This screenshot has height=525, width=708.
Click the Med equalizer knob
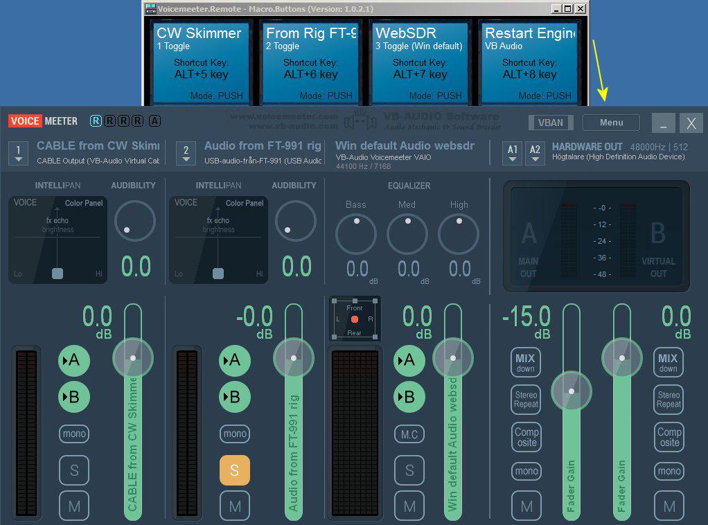[407, 234]
